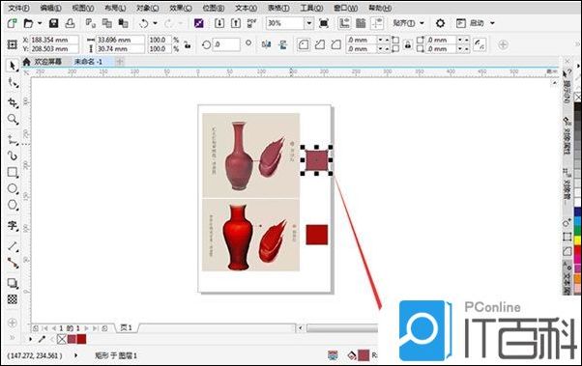Image resolution: width=582 pixels, height=366 pixels.
Task: Open the Options gear icon
Action: pyautogui.click(x=440, y=23)
